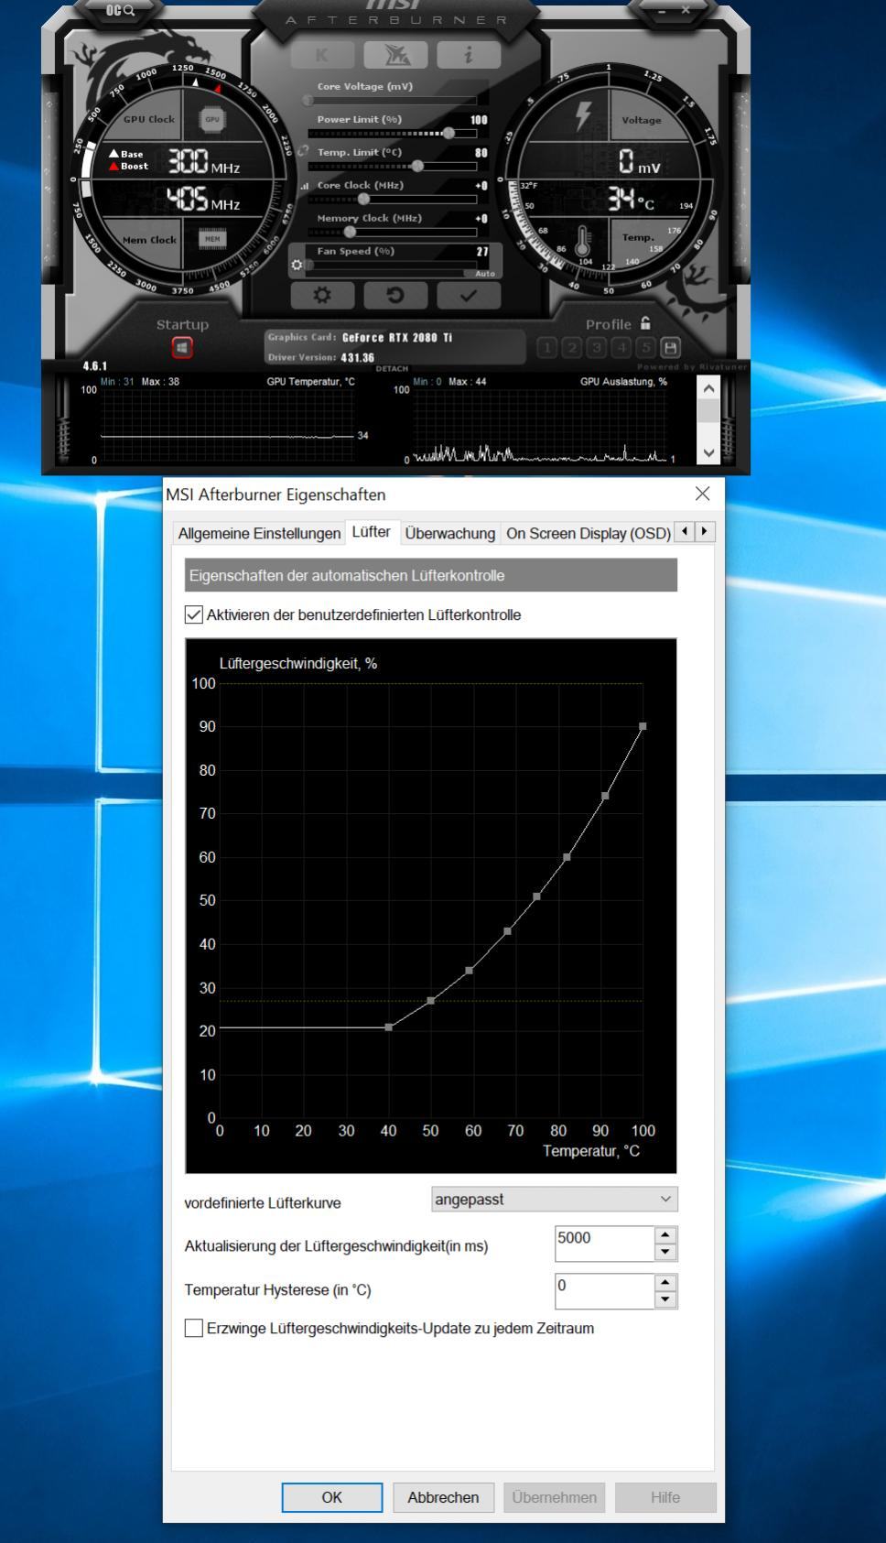
Task: Open the OC Scanner in Afterburner
Action: [120, 10]
